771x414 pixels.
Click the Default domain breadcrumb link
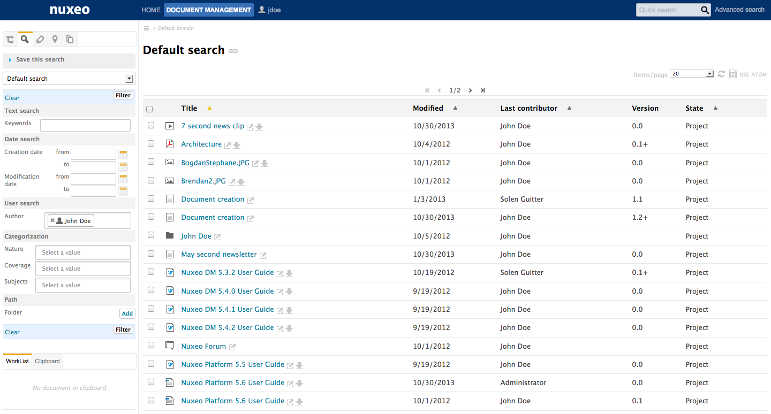pyautogui.click(x=176, y=28)
